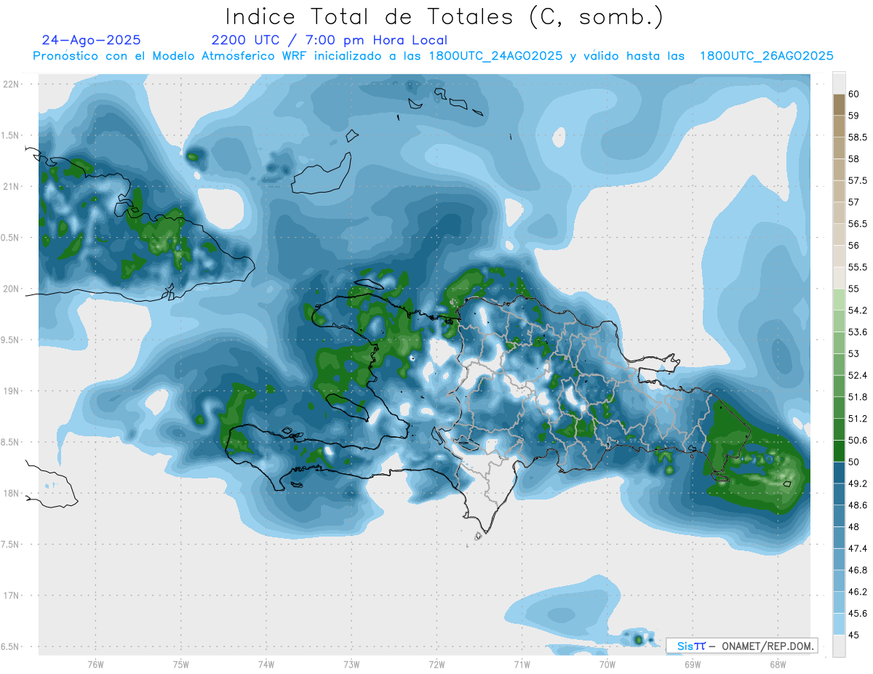Viewport: 873px width, 674px height.
Task: Click the 74W longitude label
Action: click(x=266, y=665)
